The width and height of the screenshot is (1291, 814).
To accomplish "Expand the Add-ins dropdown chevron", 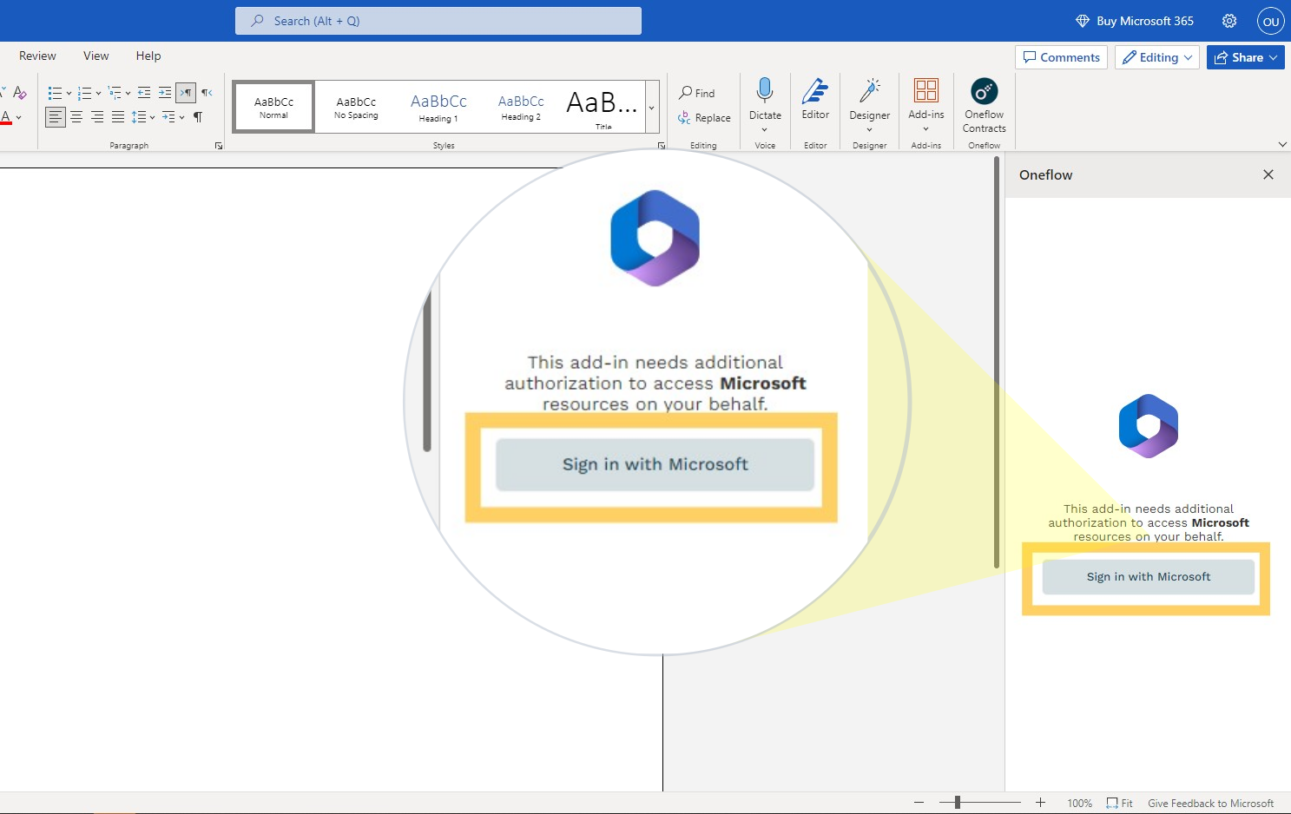I will pyautogui.click(x=926, y=130).
